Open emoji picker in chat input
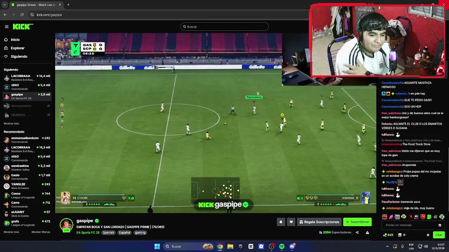This screenshot has width=449, height=252. click(x=440, y=225)
